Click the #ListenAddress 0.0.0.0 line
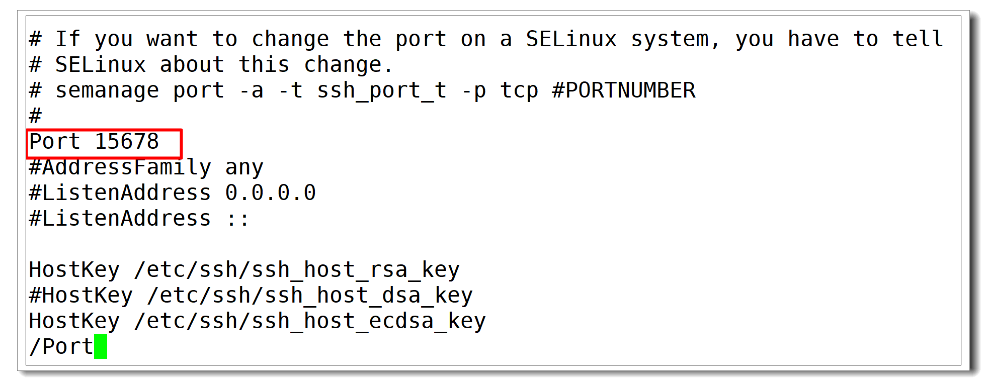This screenshot has width=987, height=381. [173, 193]
